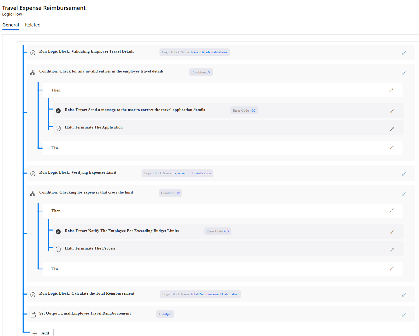419x336 pixels.
Task: Click the play icon beside Calculate the Total Reimbursement
Action: pos(33,295)
